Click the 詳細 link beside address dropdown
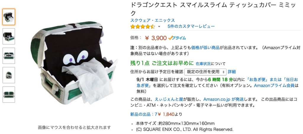This screenshot has height=134, width=303. pos(232,72)
